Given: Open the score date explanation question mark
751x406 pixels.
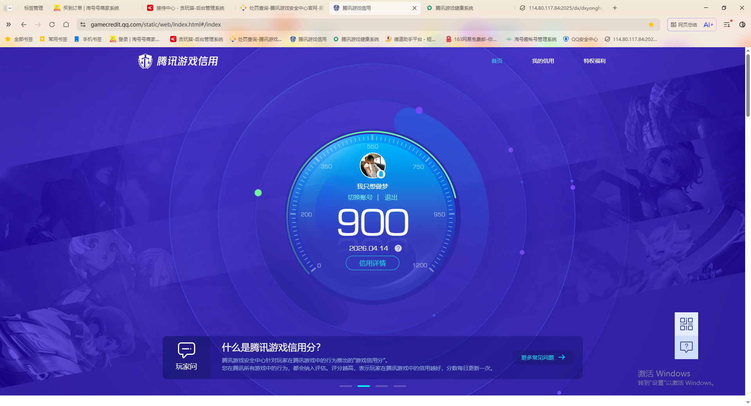Looking at the screenshot, I should pos(398,248).
